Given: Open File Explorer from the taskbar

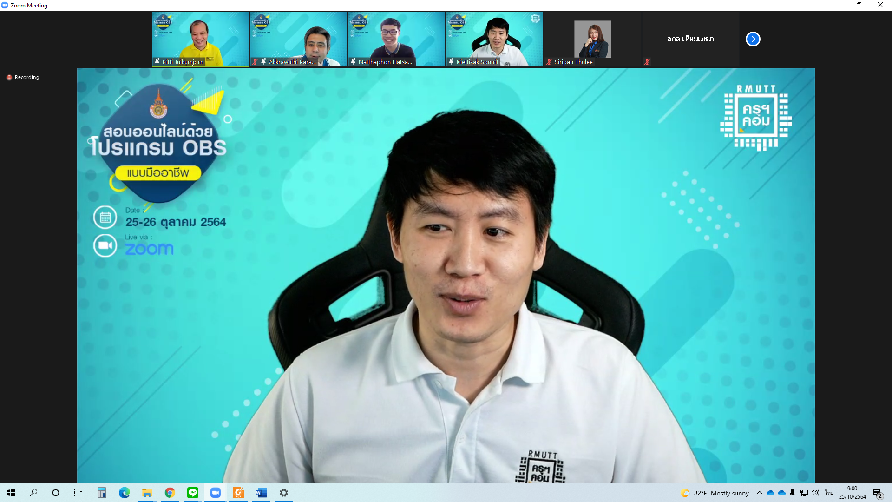Looking at the screenshot, I should pyautogui.click(x=147, y=493).
